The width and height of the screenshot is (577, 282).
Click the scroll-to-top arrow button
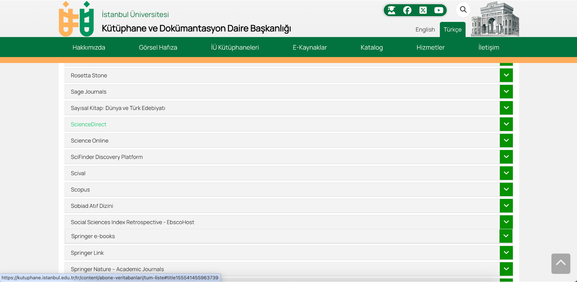(561, 263)
